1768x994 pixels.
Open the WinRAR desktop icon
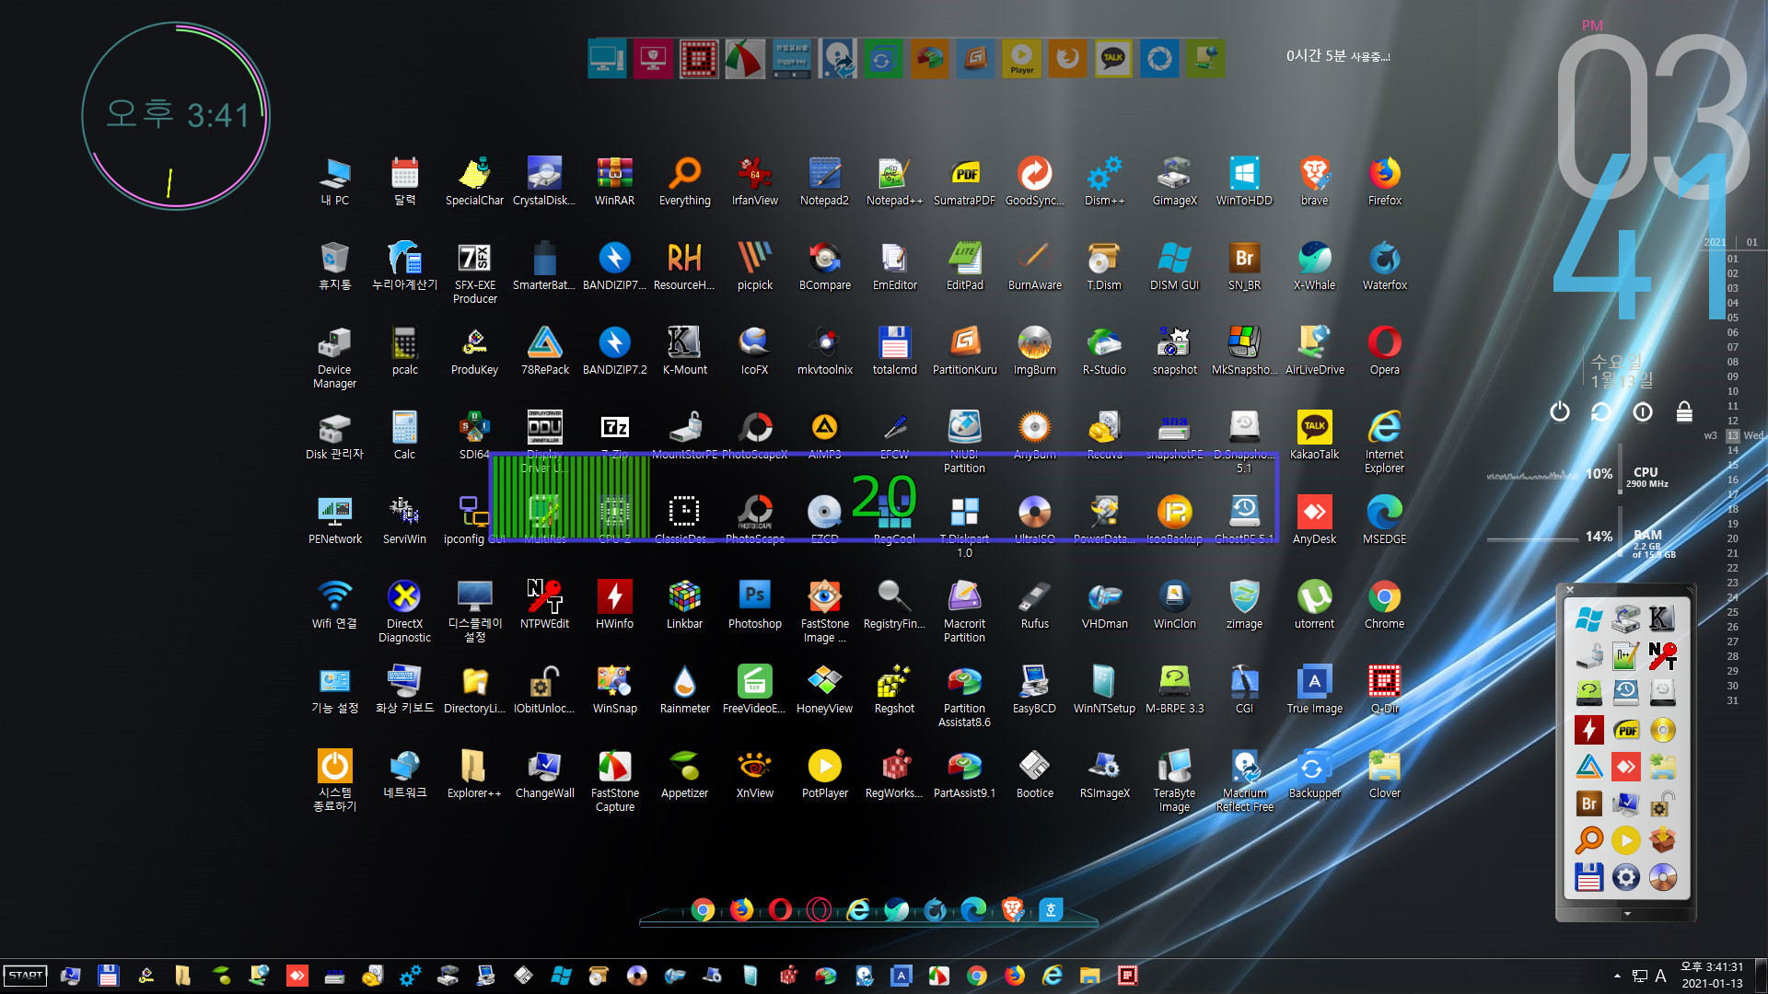point(614,180)
